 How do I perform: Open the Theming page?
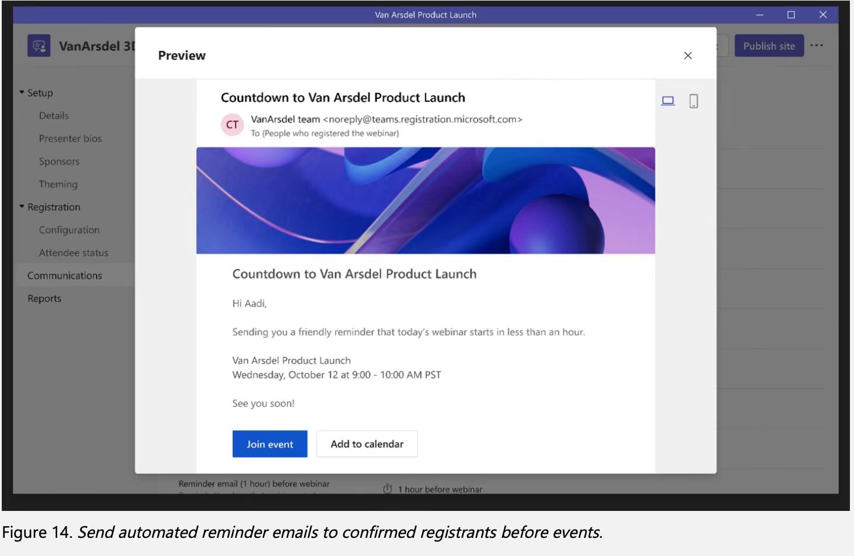point(58,184)
